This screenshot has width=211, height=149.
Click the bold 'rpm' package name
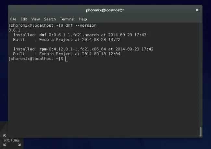coord(42,49)
